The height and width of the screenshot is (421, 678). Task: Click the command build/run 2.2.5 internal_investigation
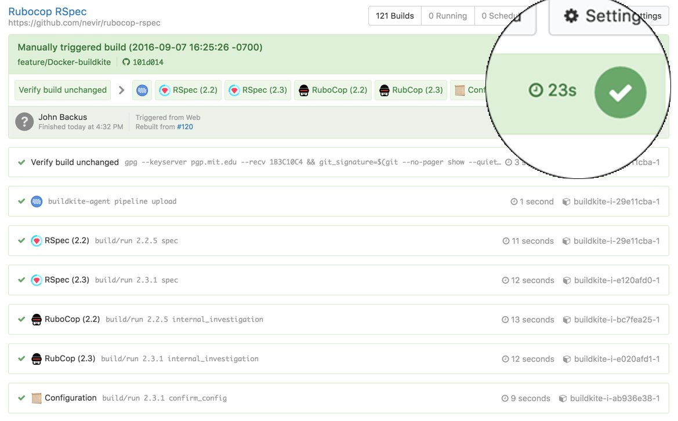184,320
